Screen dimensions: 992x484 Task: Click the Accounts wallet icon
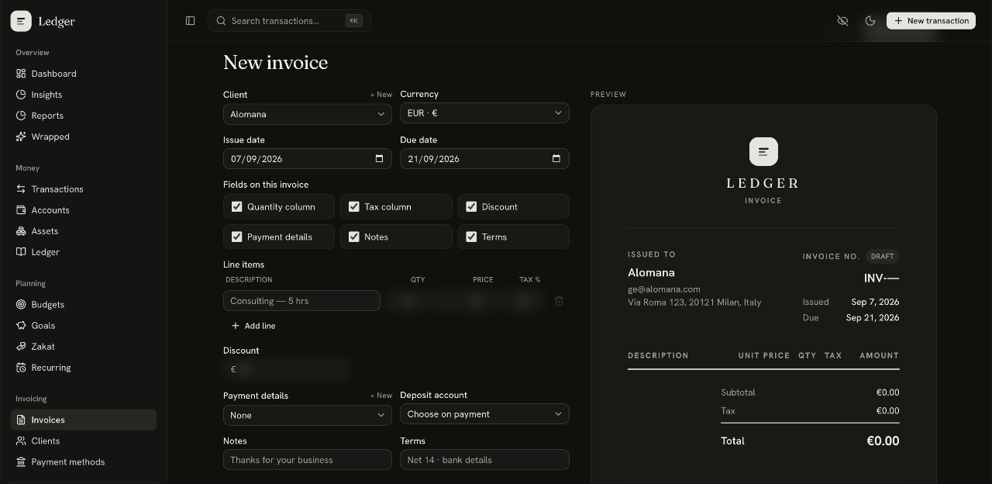point(21,210)
